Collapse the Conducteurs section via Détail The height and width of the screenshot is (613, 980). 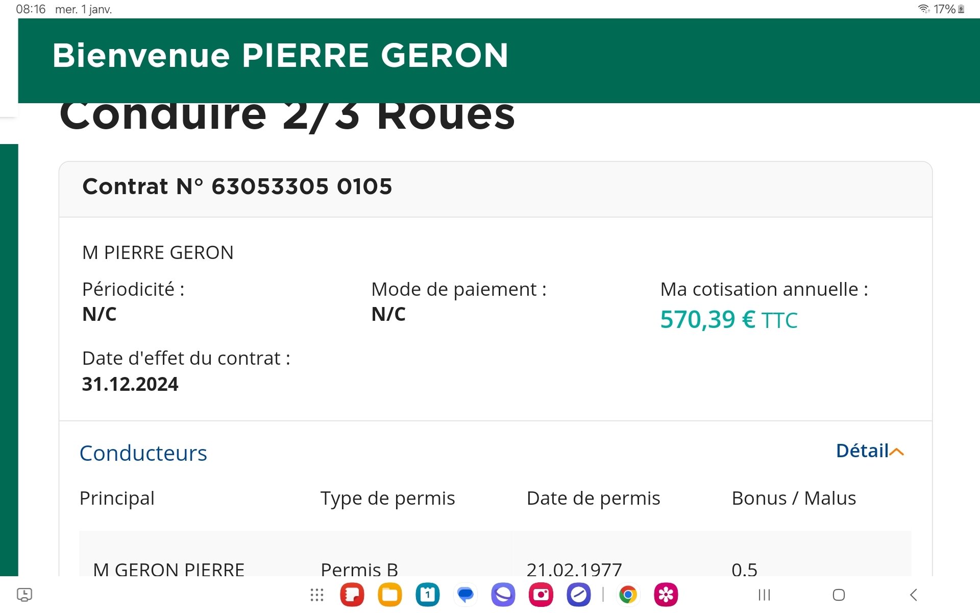coord(862,451)
